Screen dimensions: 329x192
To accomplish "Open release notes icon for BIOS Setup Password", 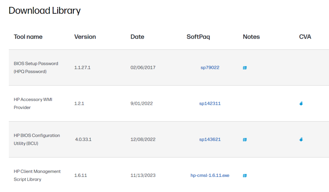I will pos(245,68).
